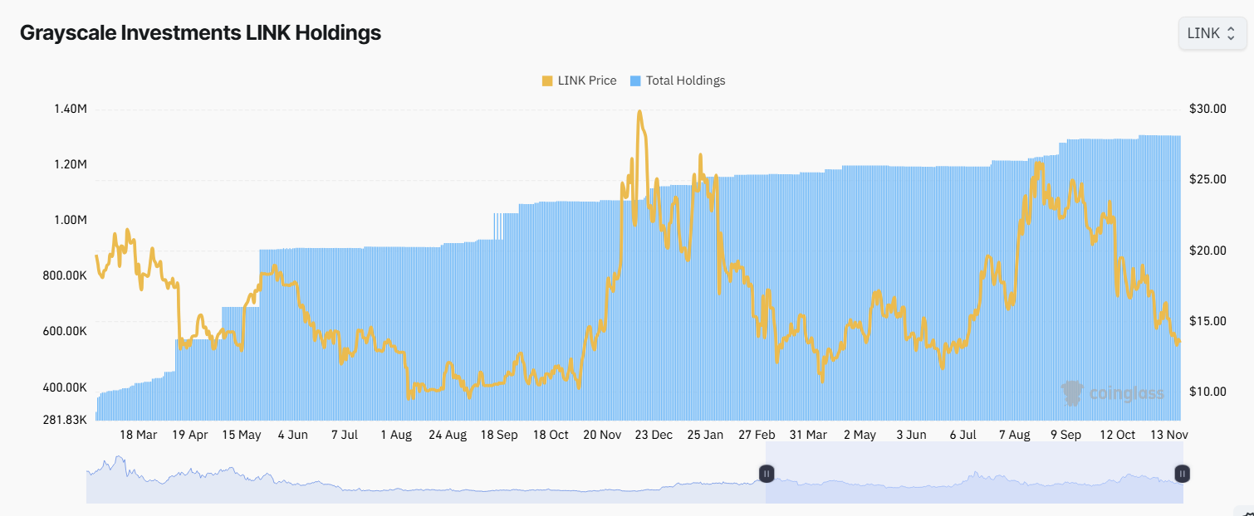The width and height of the screenshot is (1254, 516).
Task: Click the left pause-style handle on the range selector
Action: tap(766, 474)
